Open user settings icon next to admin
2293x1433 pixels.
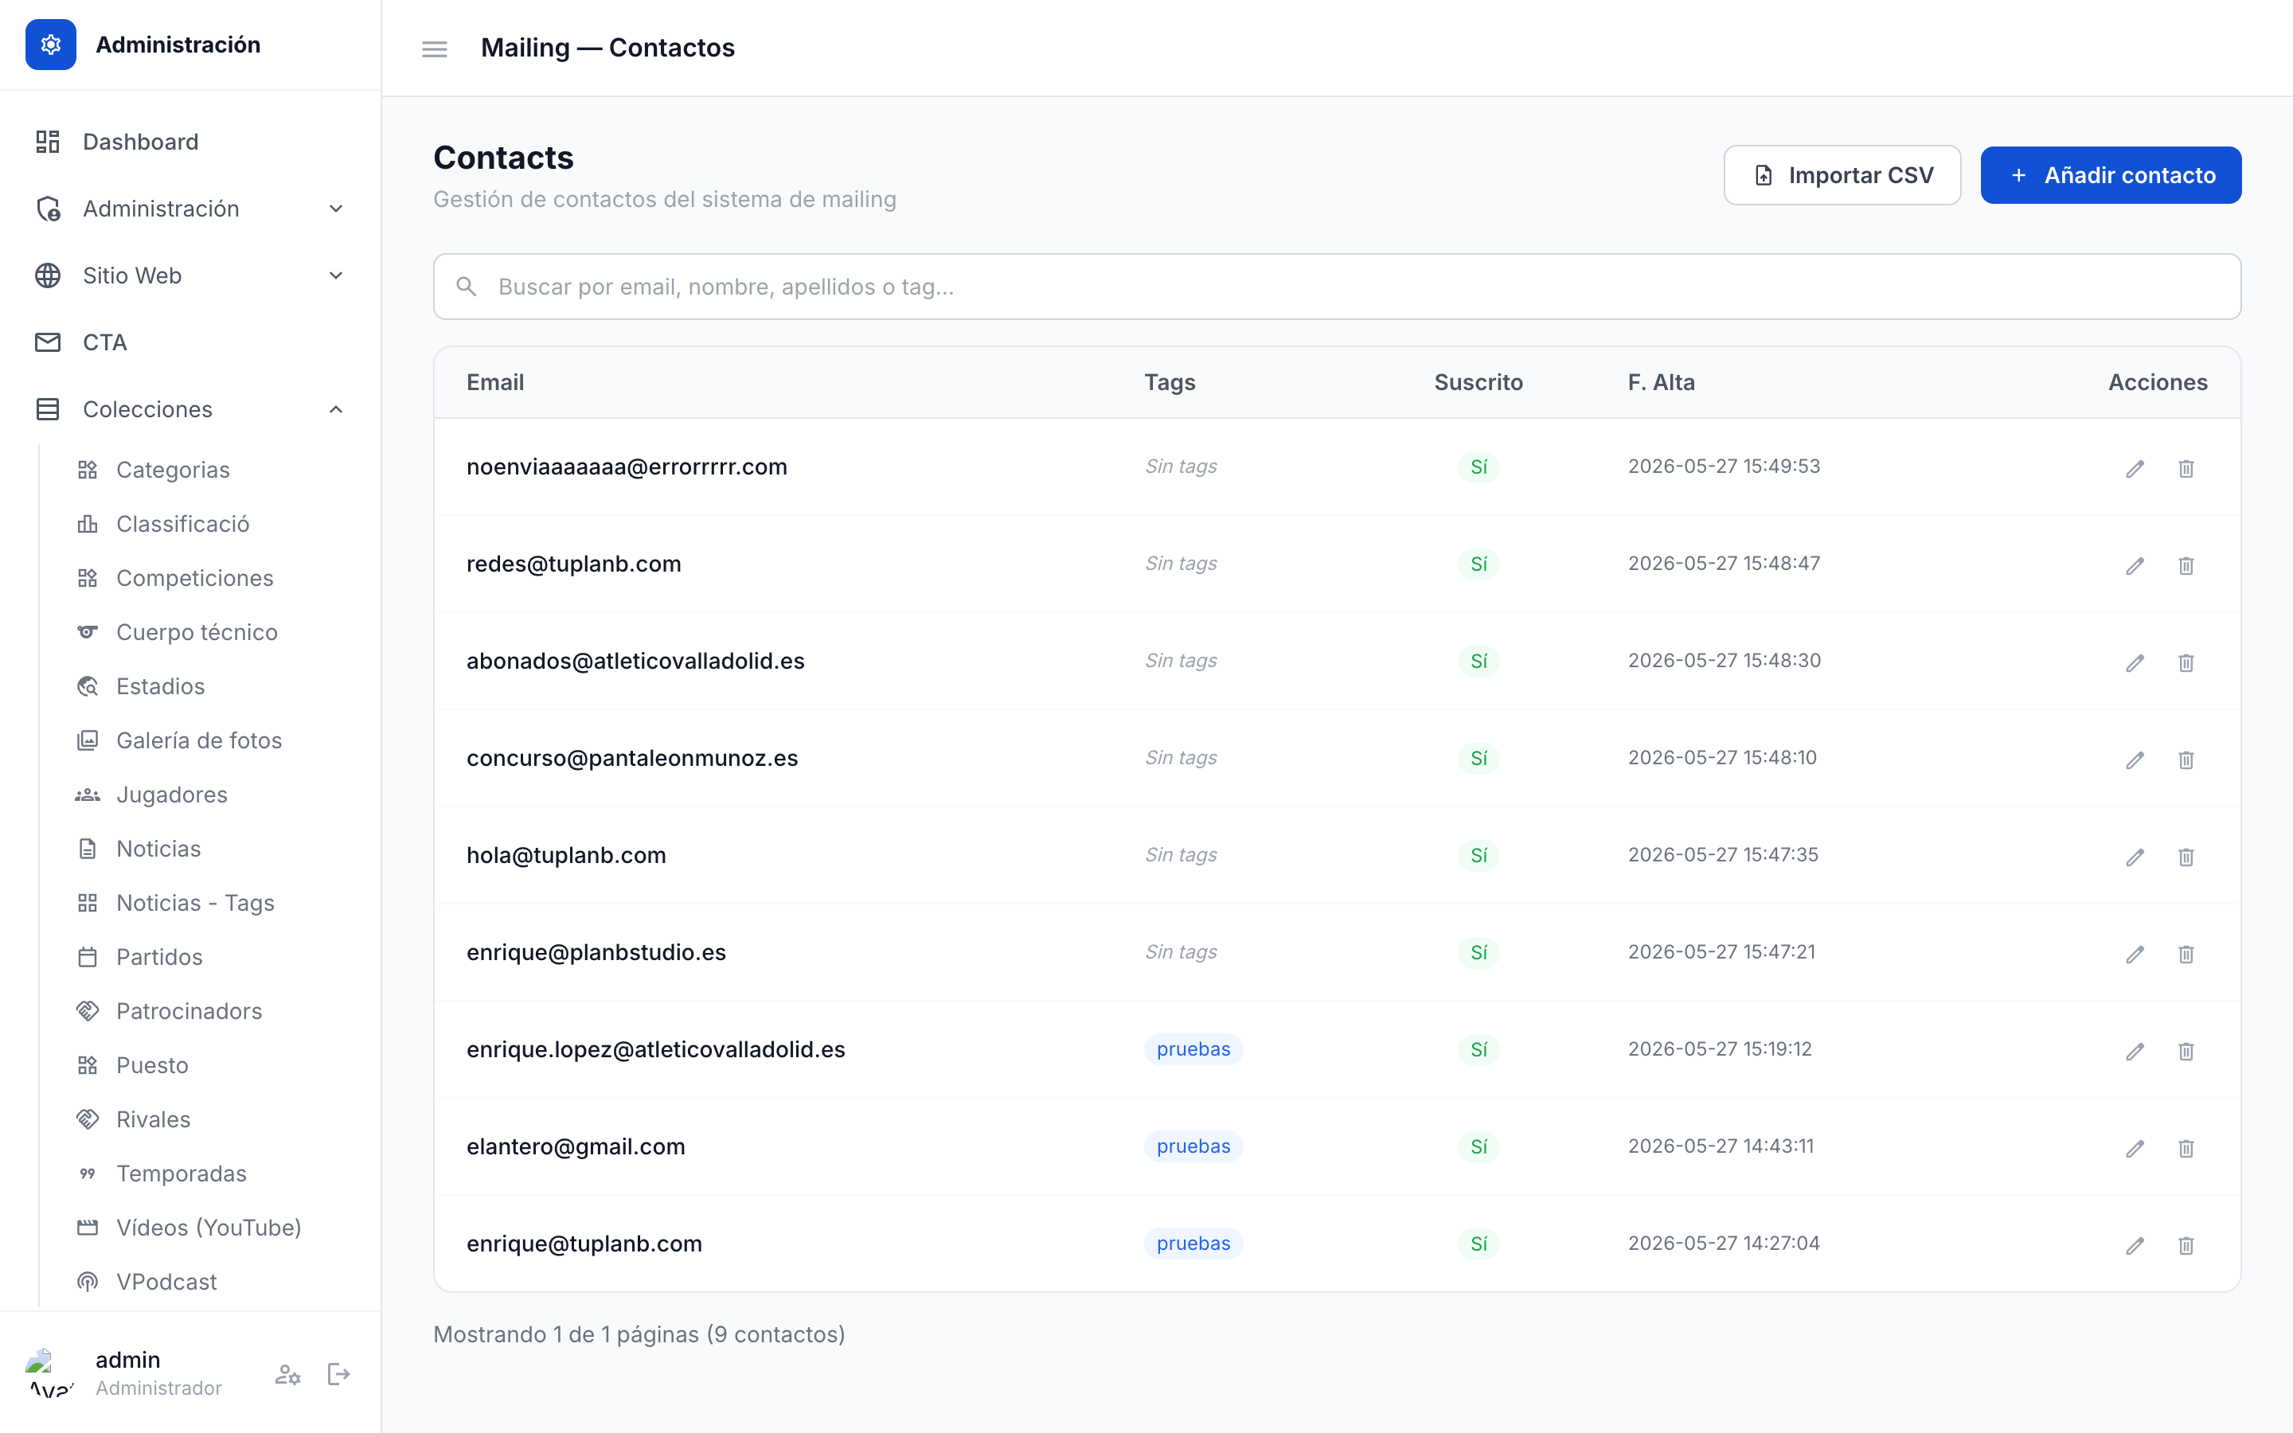tap(288, 1373)
